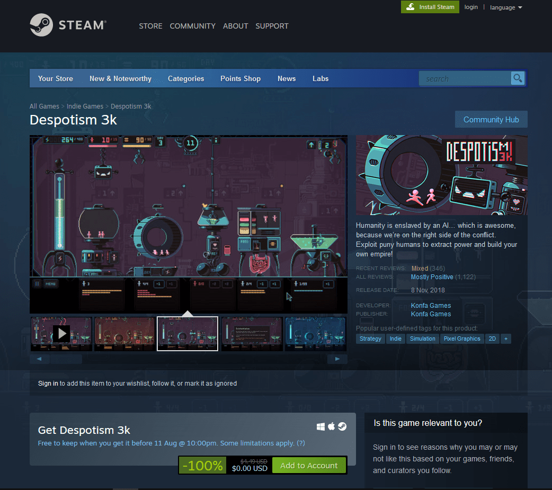The image size is (552, 490).
Task: Play the trailer video thumbnail
Action: click(x=61, y=333)
